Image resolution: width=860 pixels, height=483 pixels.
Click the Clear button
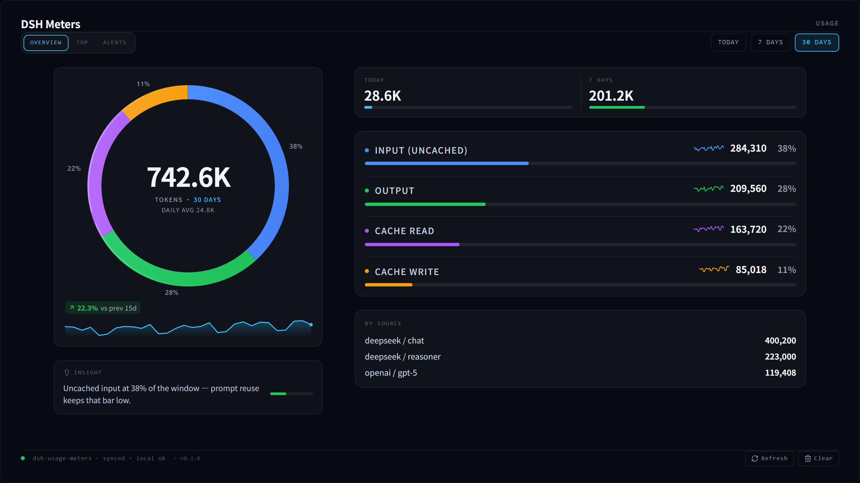[x=818, y=458]
